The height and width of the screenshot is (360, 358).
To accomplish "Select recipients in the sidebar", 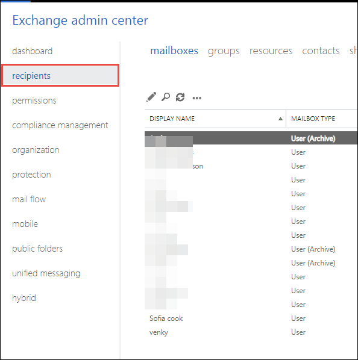I will (x=60, y=75).
